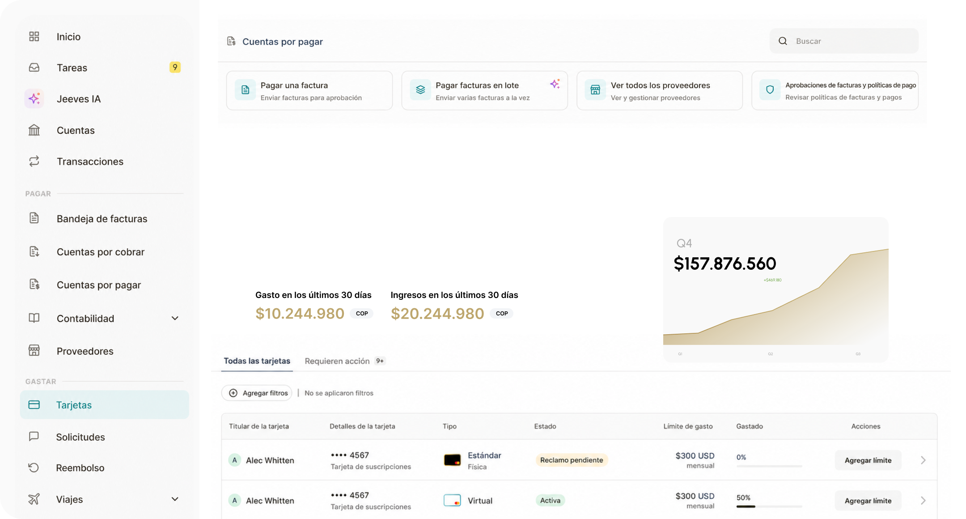Click the Reclamo pendiente status badge
The image size is (966, 519).
click(572, 460)
